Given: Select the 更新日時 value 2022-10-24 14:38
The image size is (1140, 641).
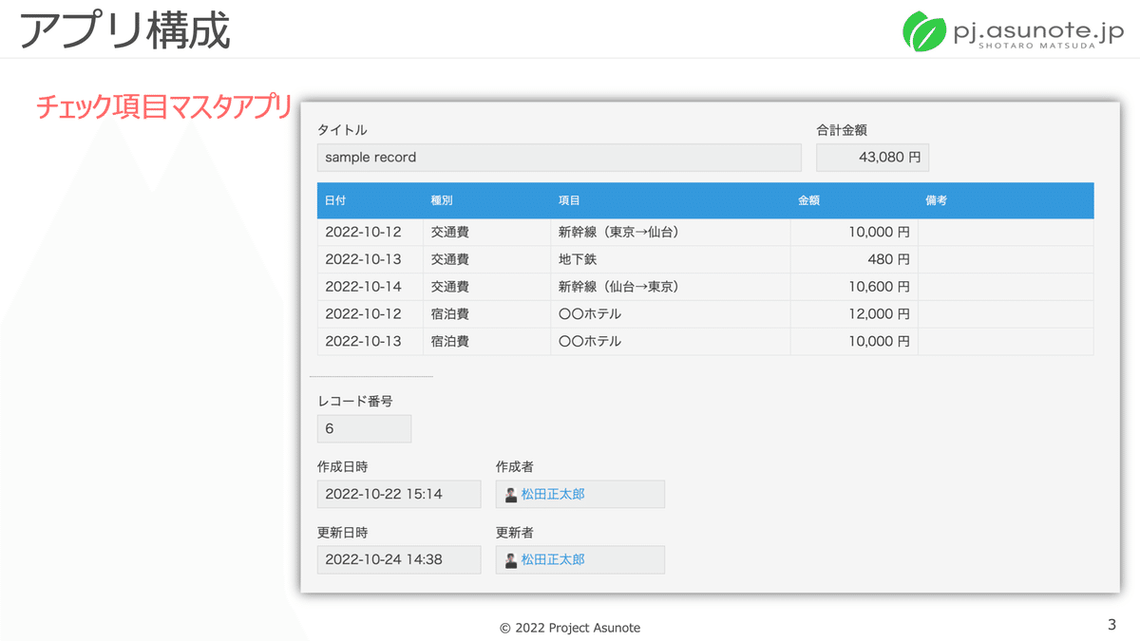Looking at the screenshot, I should 399,560.
